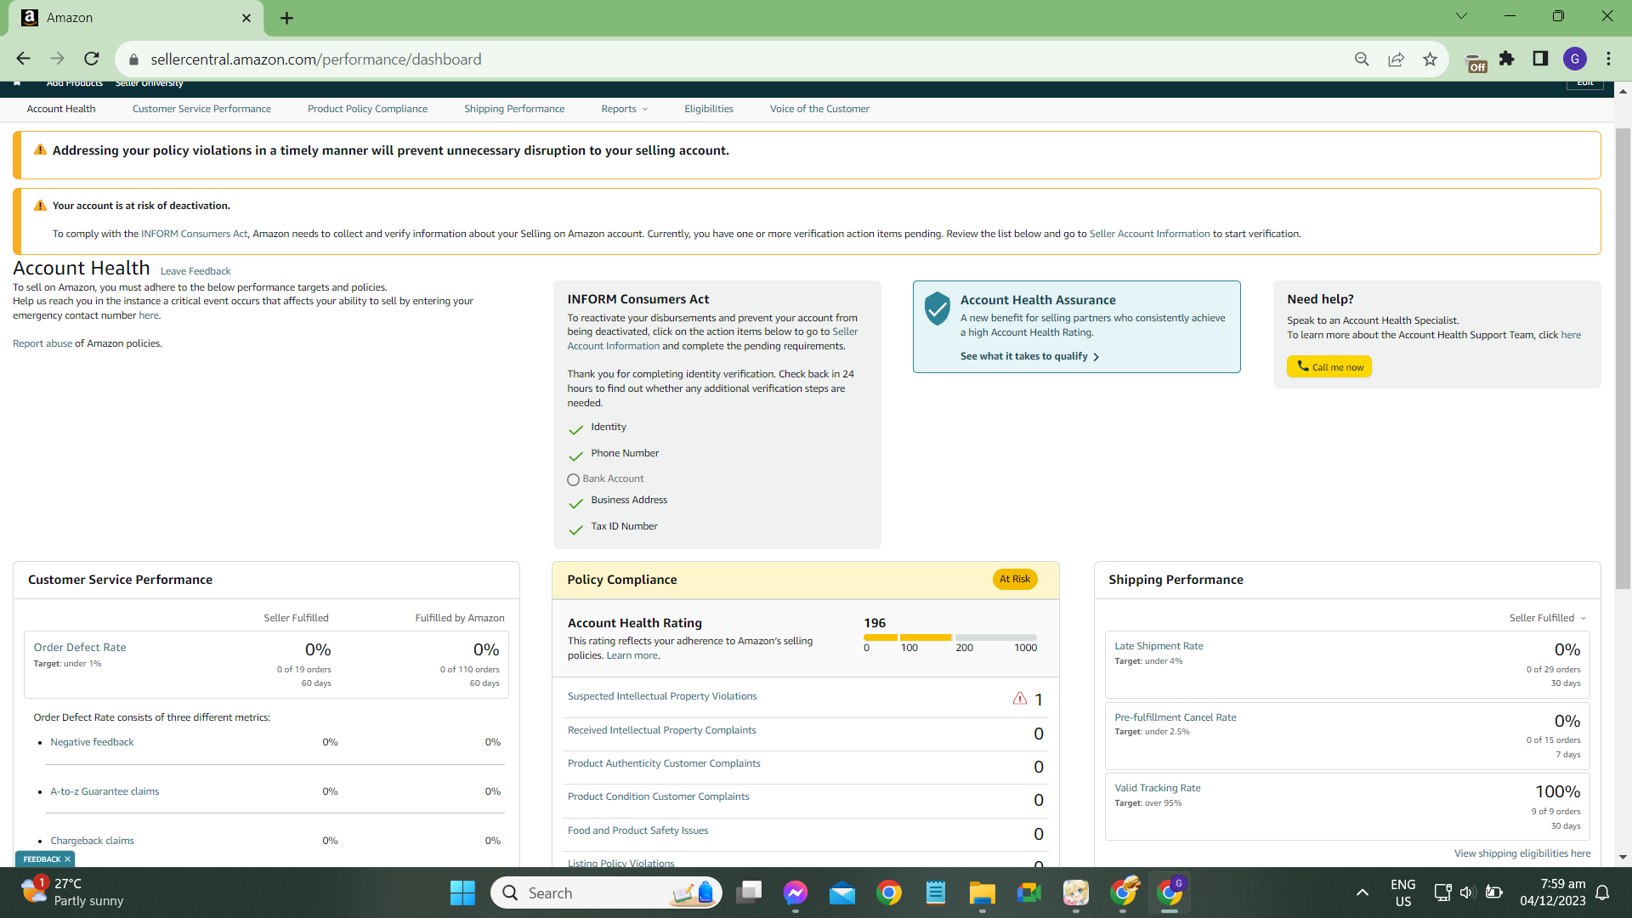Click the Order Defect Rate link
This screenshot has width=1632, height=918.
click(80, 648)
